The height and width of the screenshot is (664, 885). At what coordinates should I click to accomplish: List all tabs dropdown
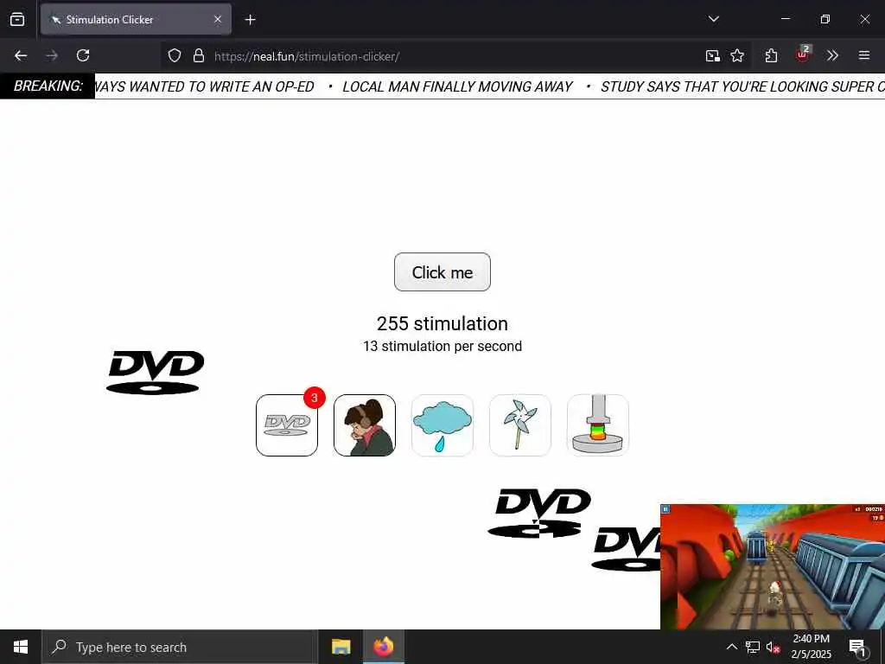713,19
